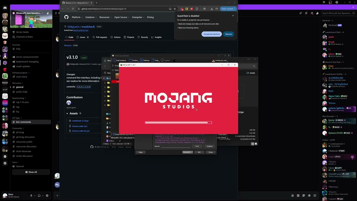This screenshot has height=201, width=357.
Task: Close the Release v3.1.0 browser tab
Action: coord(91,3)
